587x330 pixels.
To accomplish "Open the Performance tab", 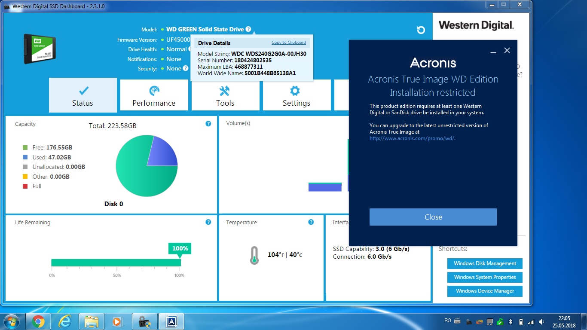I will (154, 95).
